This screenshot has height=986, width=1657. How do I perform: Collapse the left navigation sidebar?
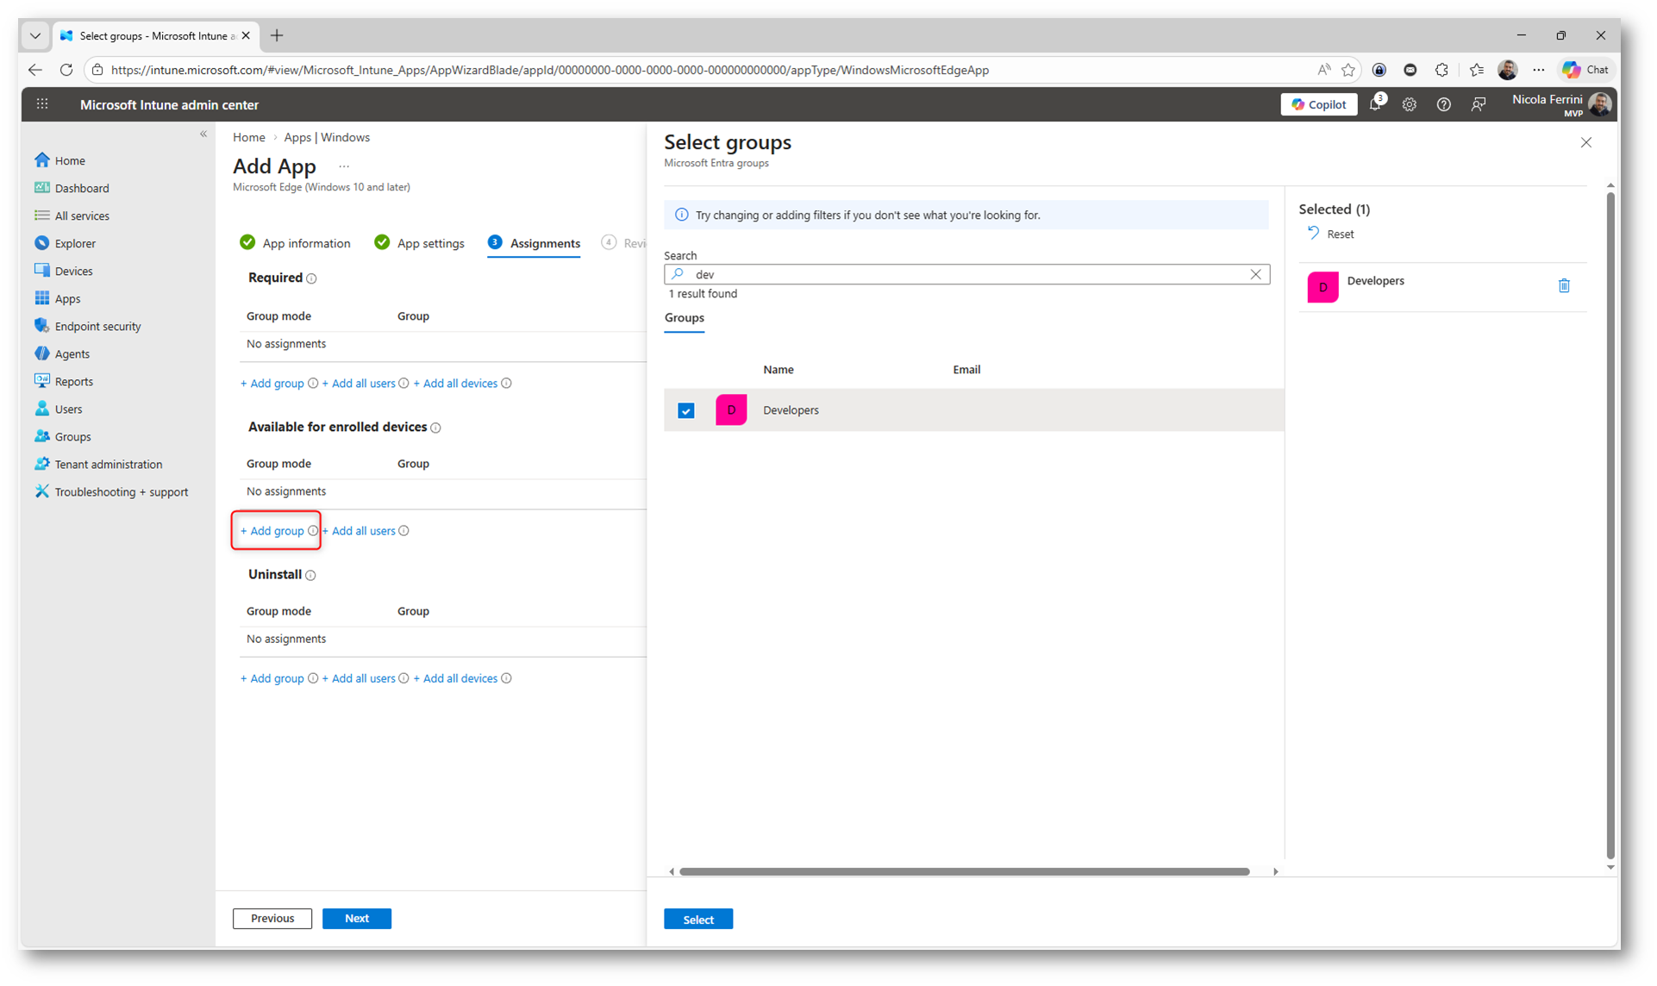pyautogui.click(x=203, y=134)
